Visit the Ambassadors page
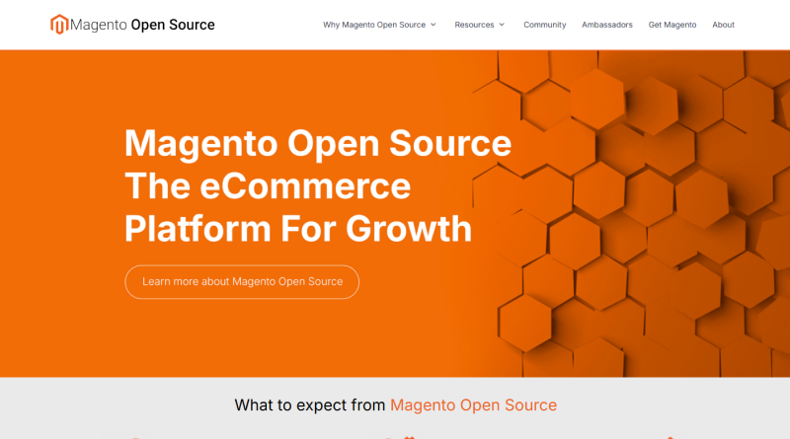This screenshot has width=790, height=439. 607,25
